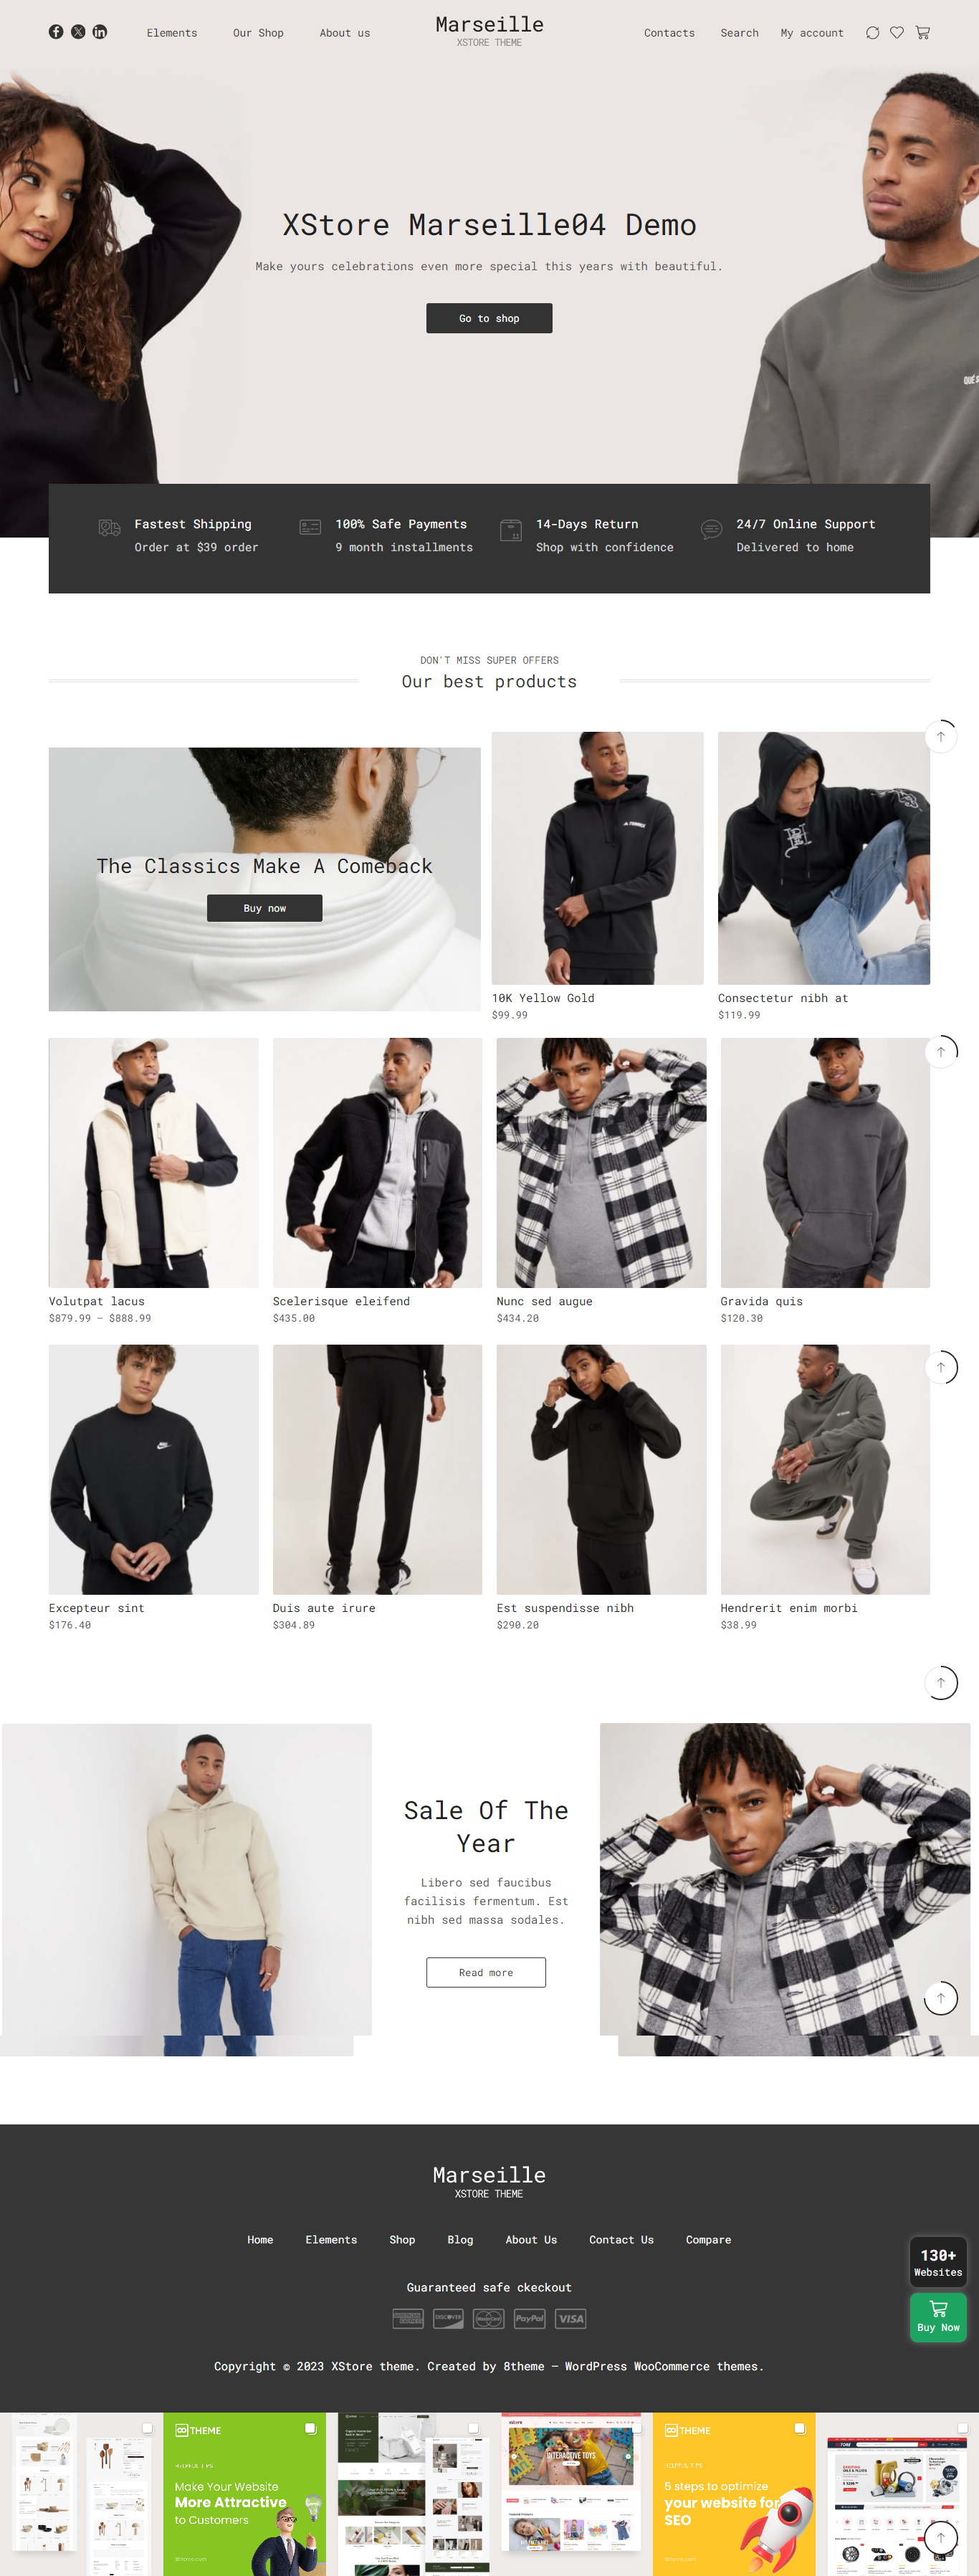Screen dimensions: 979x2576
Task: Click the Read more button under Sale Of The Year
Action: [486, 1972]
